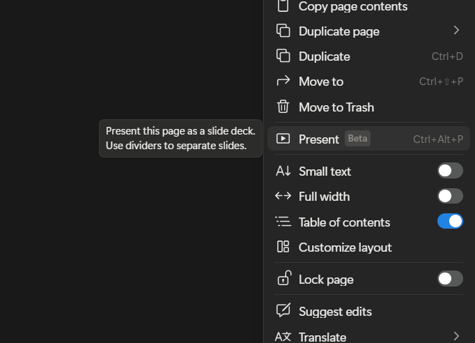Click the Customize layout icon
The height and width of the screenshot is (343, 475).
click(x=283, y=247)
